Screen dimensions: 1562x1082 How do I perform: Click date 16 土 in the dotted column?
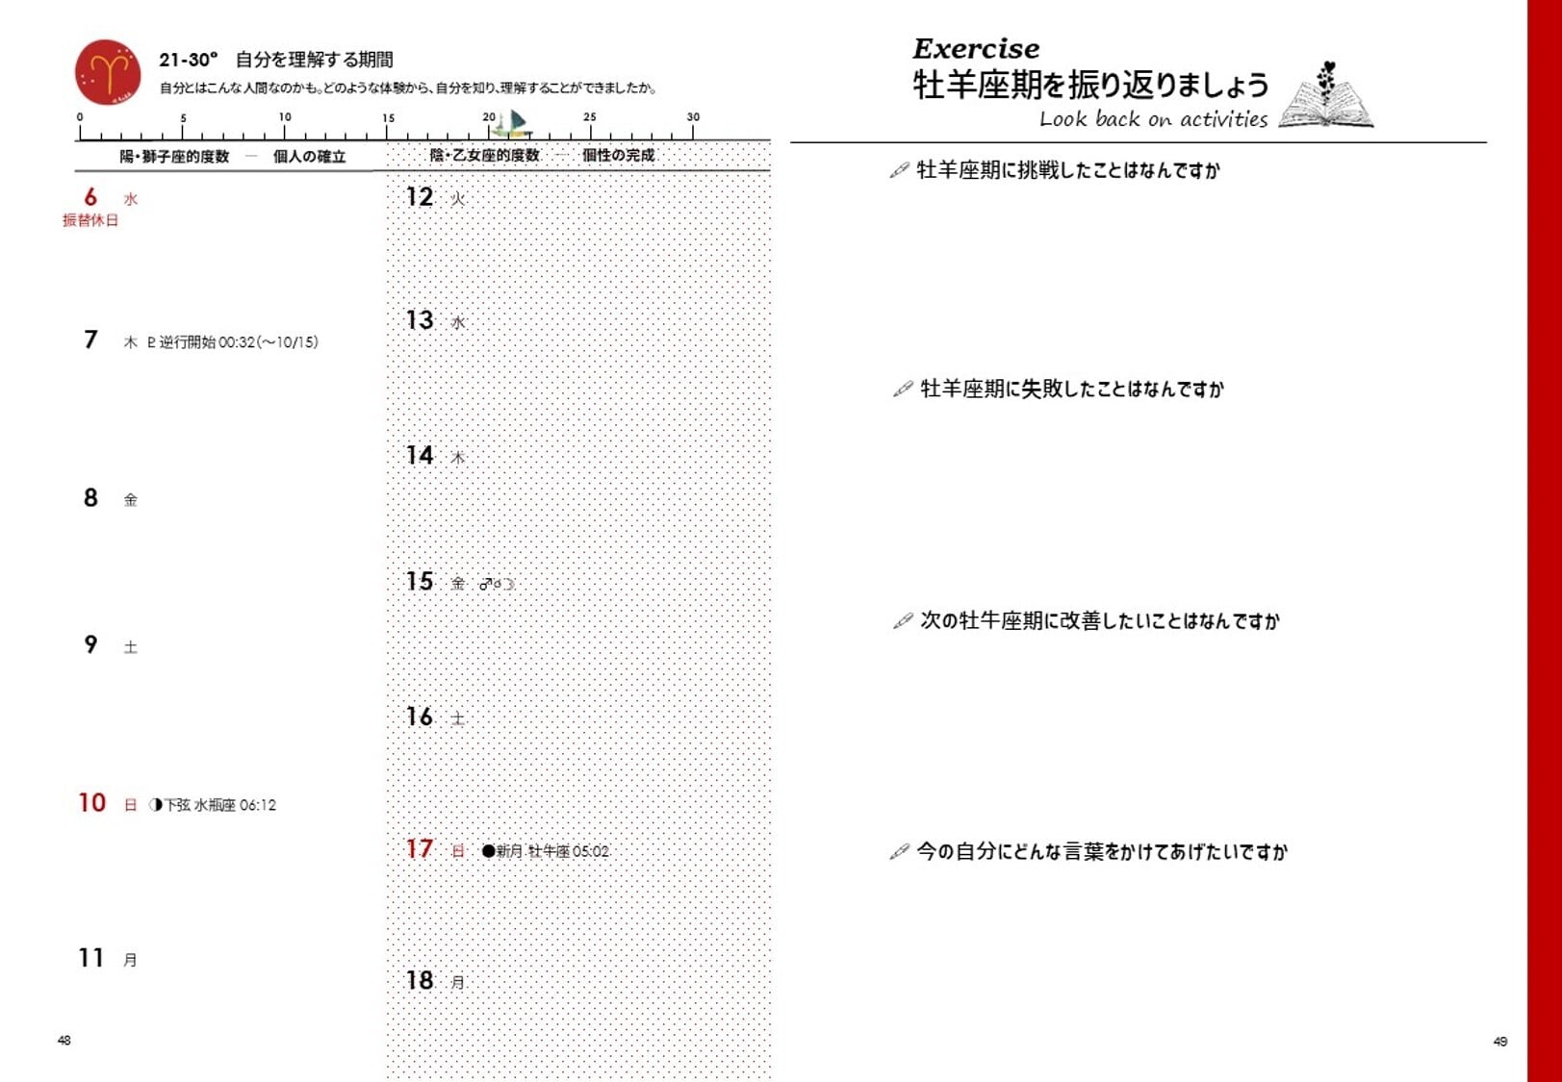coord(435,717)
